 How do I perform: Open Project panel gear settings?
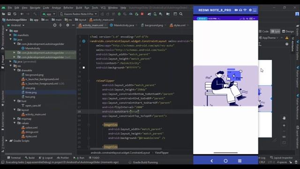67,25
